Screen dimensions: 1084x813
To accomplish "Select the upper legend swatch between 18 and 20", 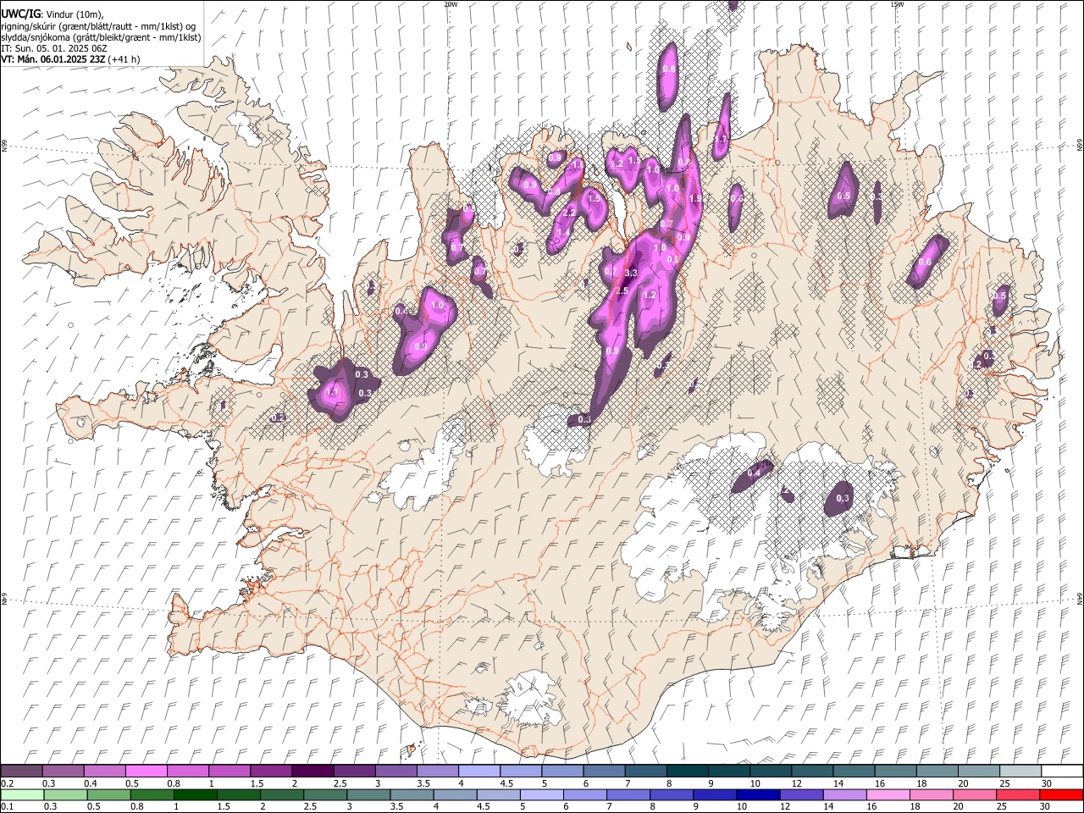I will click(936, 771).
